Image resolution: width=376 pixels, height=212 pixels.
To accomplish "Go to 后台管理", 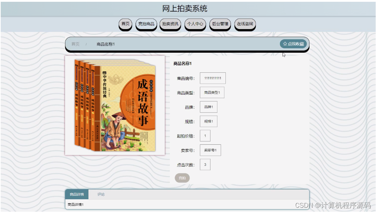I will coord(220,24).
